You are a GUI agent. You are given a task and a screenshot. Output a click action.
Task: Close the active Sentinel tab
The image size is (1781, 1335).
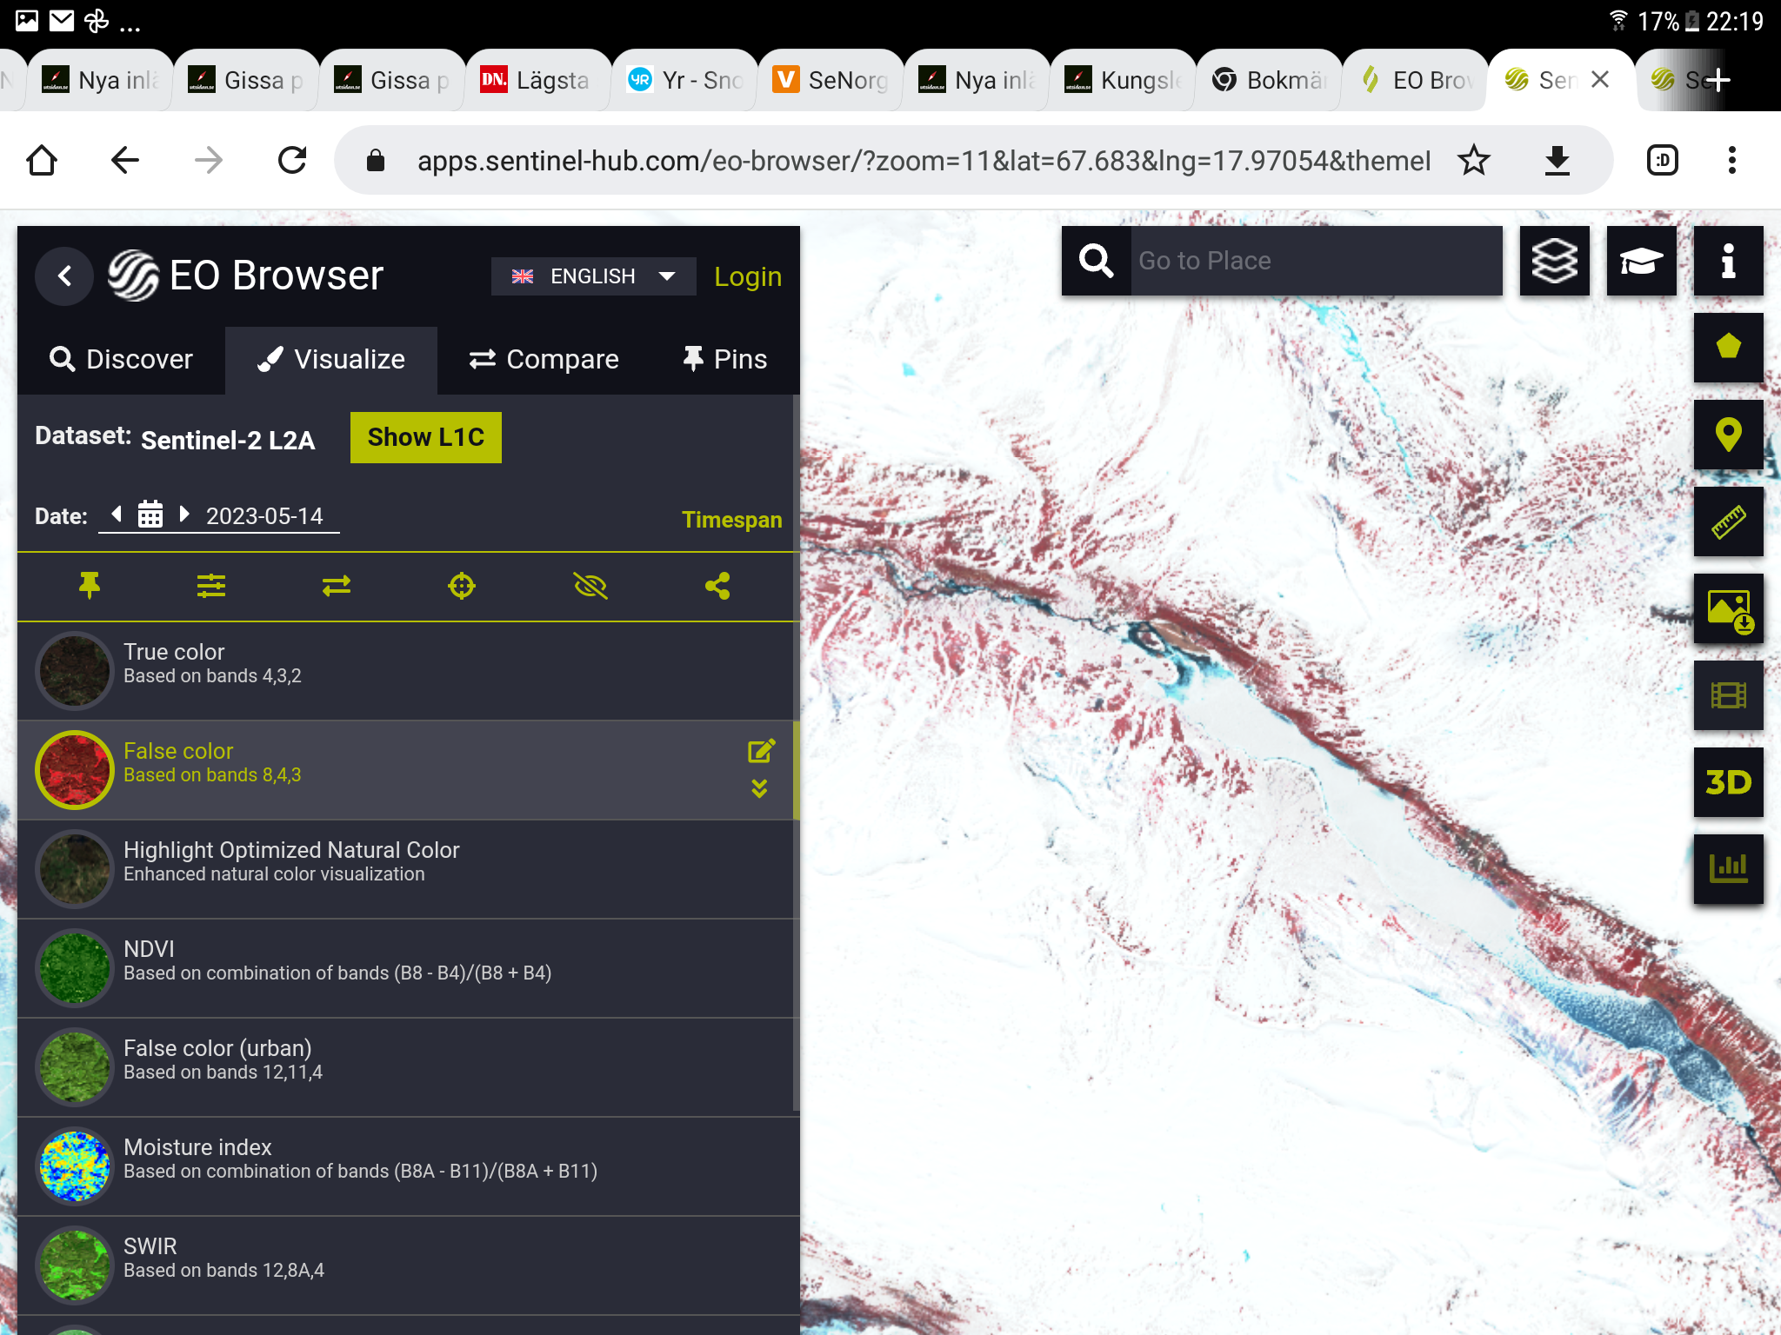coord(1599,80)
